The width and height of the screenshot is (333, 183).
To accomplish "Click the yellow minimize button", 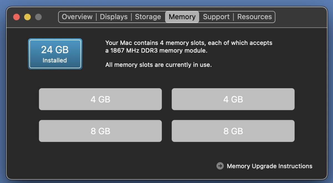I will (x=27, y=17).
